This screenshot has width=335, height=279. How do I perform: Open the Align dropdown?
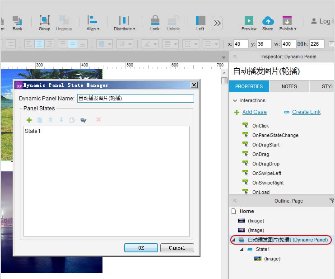tap(93, 23)
